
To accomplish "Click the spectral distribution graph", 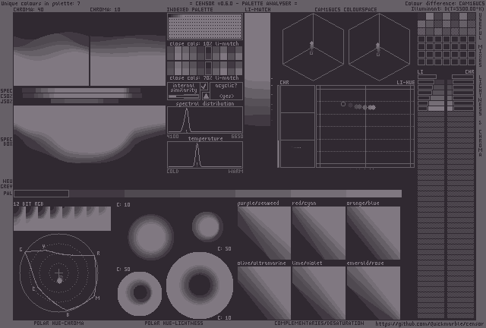I will click(205, 121).
